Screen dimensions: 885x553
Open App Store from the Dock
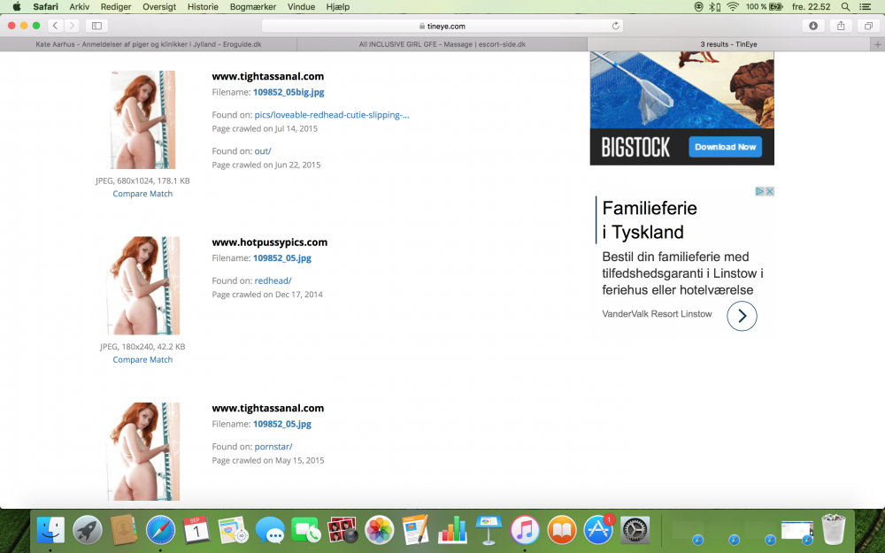(598, 530)
